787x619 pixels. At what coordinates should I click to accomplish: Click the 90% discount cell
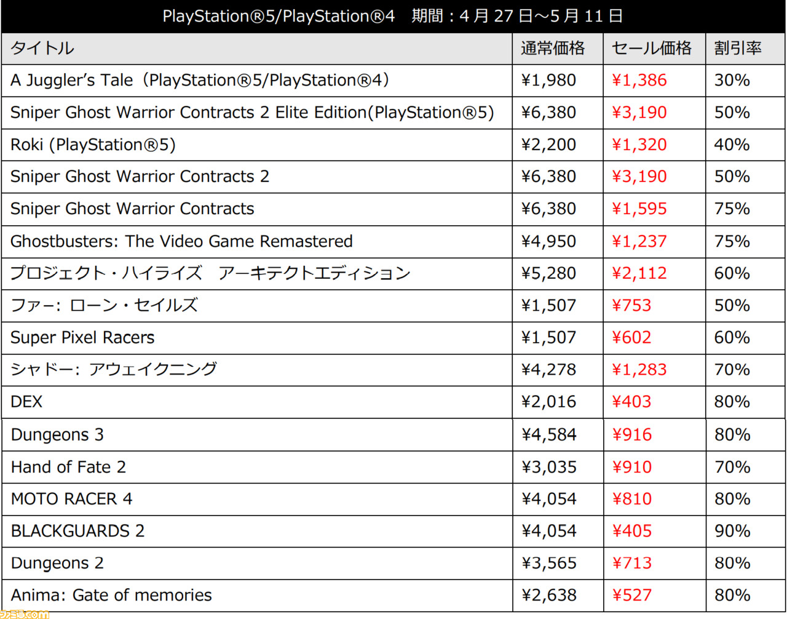point(745,531)
